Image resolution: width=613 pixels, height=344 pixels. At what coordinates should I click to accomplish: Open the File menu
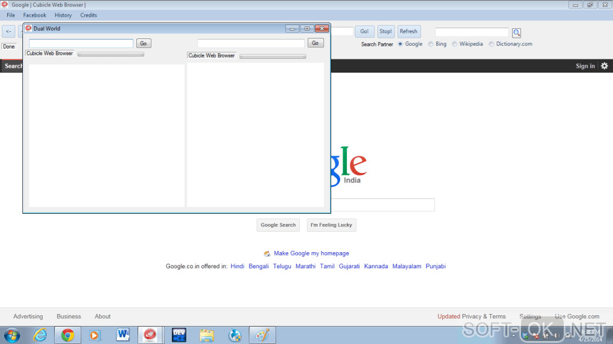(11, 15)
